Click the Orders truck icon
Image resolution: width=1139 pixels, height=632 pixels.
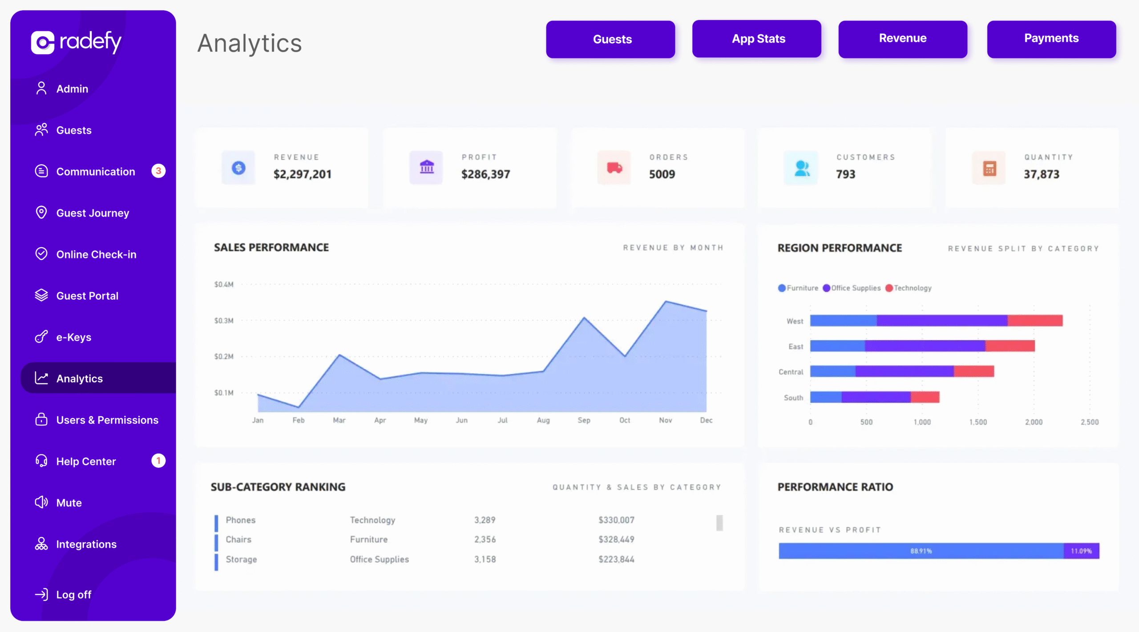click(614, 168)
